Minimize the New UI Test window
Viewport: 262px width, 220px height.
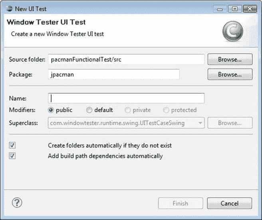(x=220, y=9)
